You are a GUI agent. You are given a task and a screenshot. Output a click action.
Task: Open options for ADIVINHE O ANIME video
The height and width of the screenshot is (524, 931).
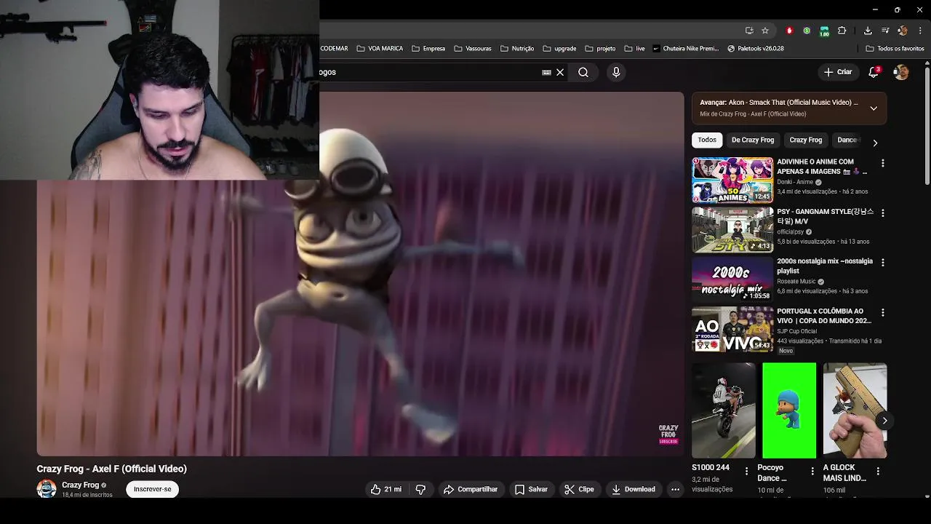882,164
